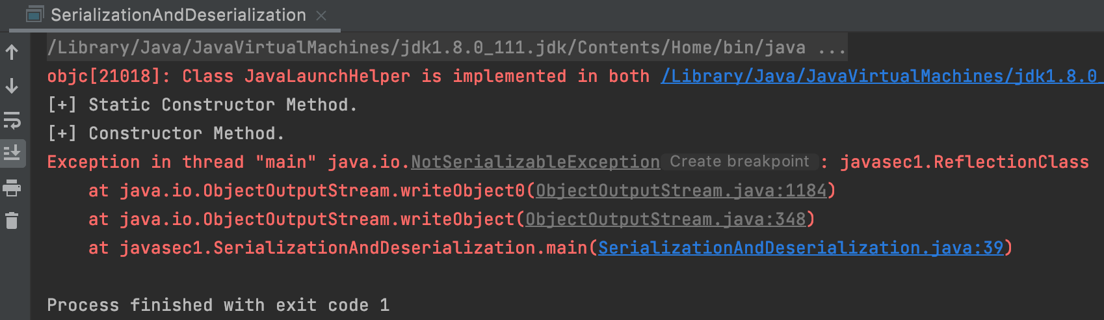
Task: Close the SerializationAndDeserialization tab
Action: coord(321,15)
